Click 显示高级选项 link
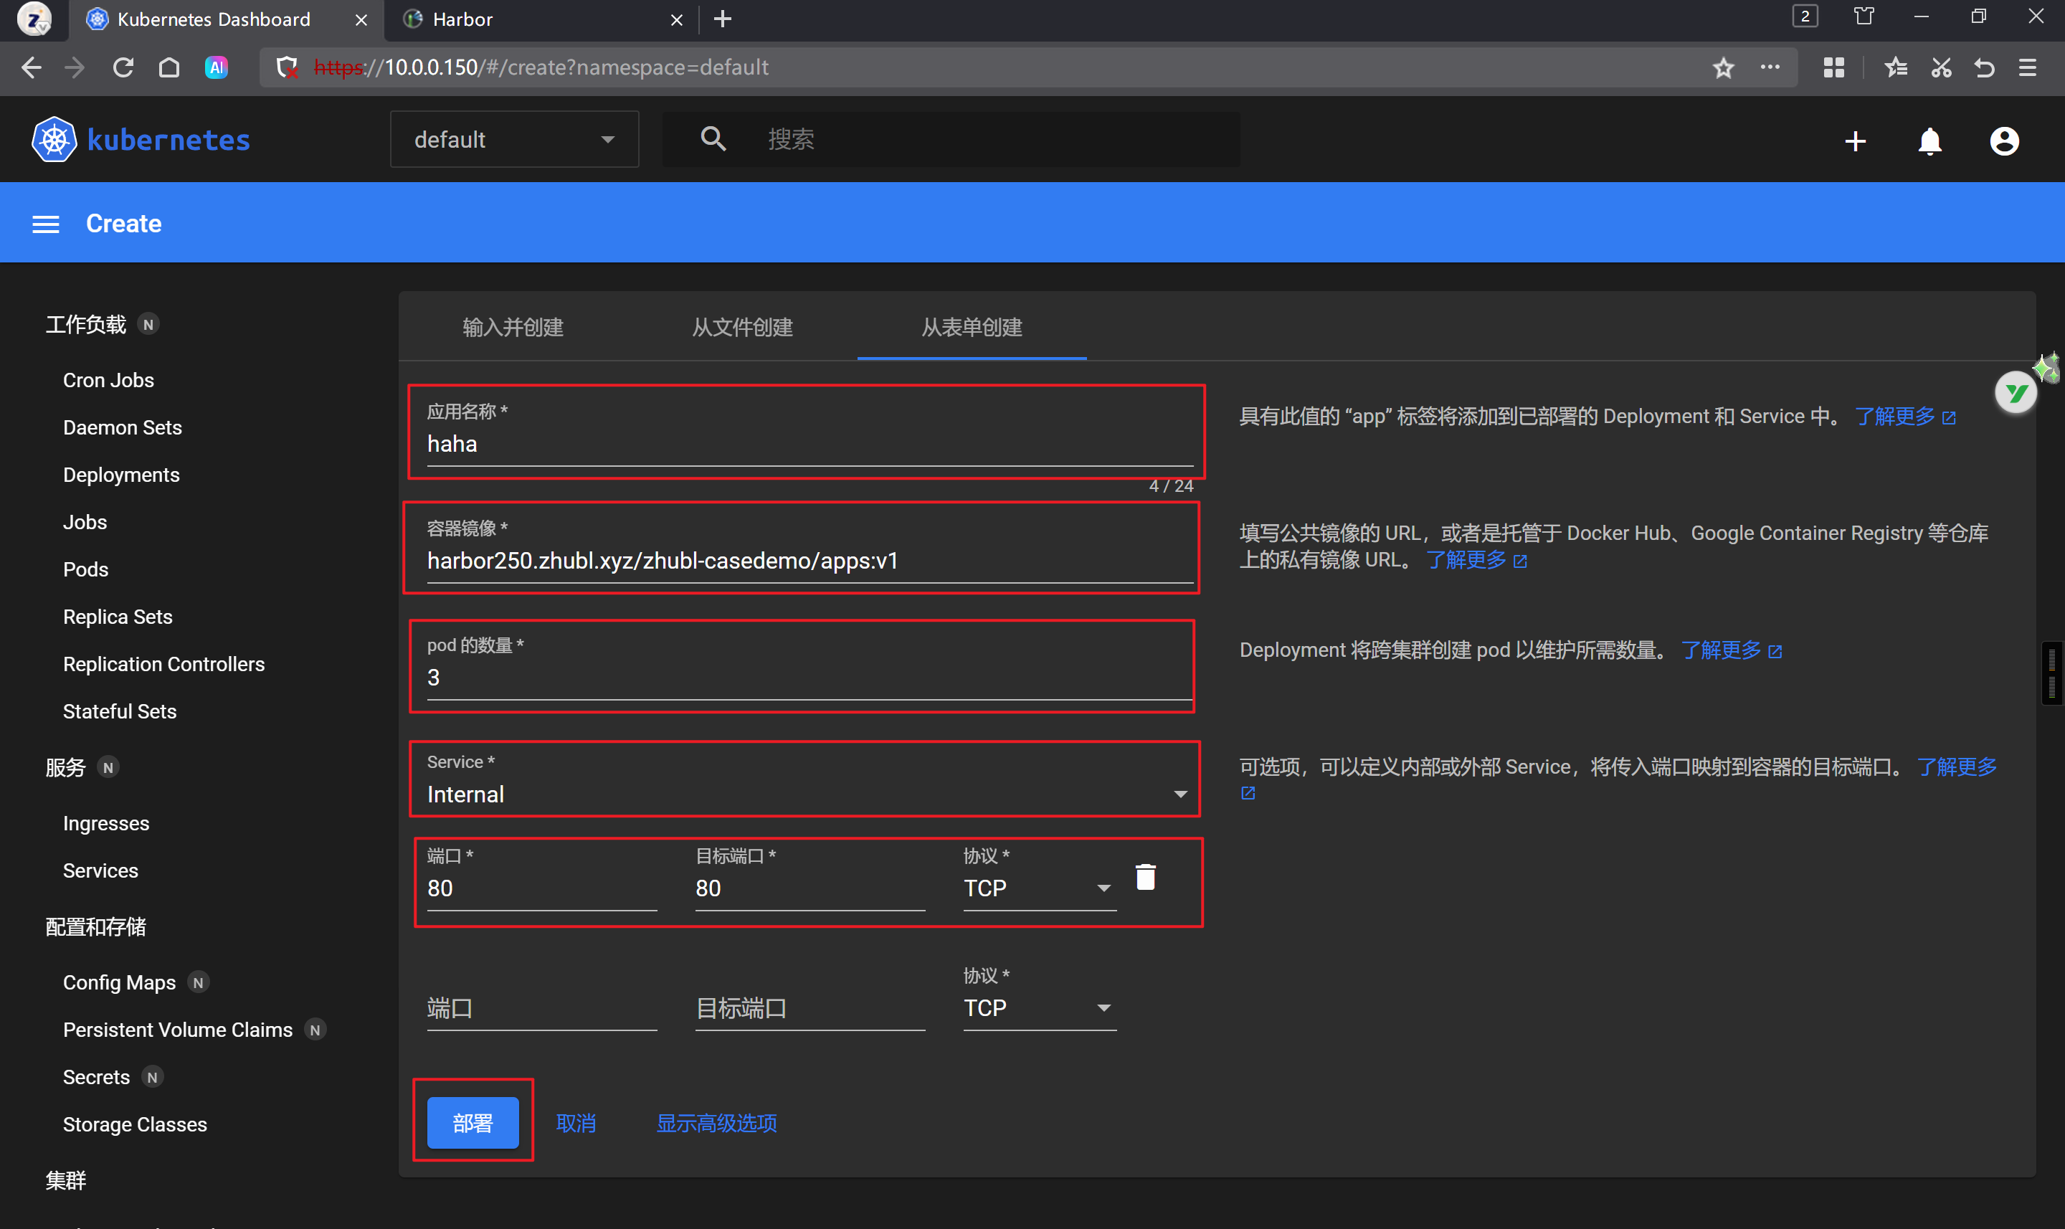This screenshot has width=2065, height=1229. (x=716, y=1123)
